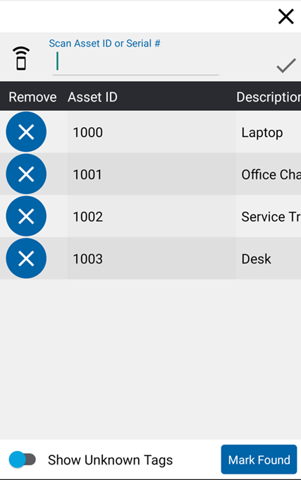Click the Mark Found button
301x480 pixels.
tap(259, 460)
